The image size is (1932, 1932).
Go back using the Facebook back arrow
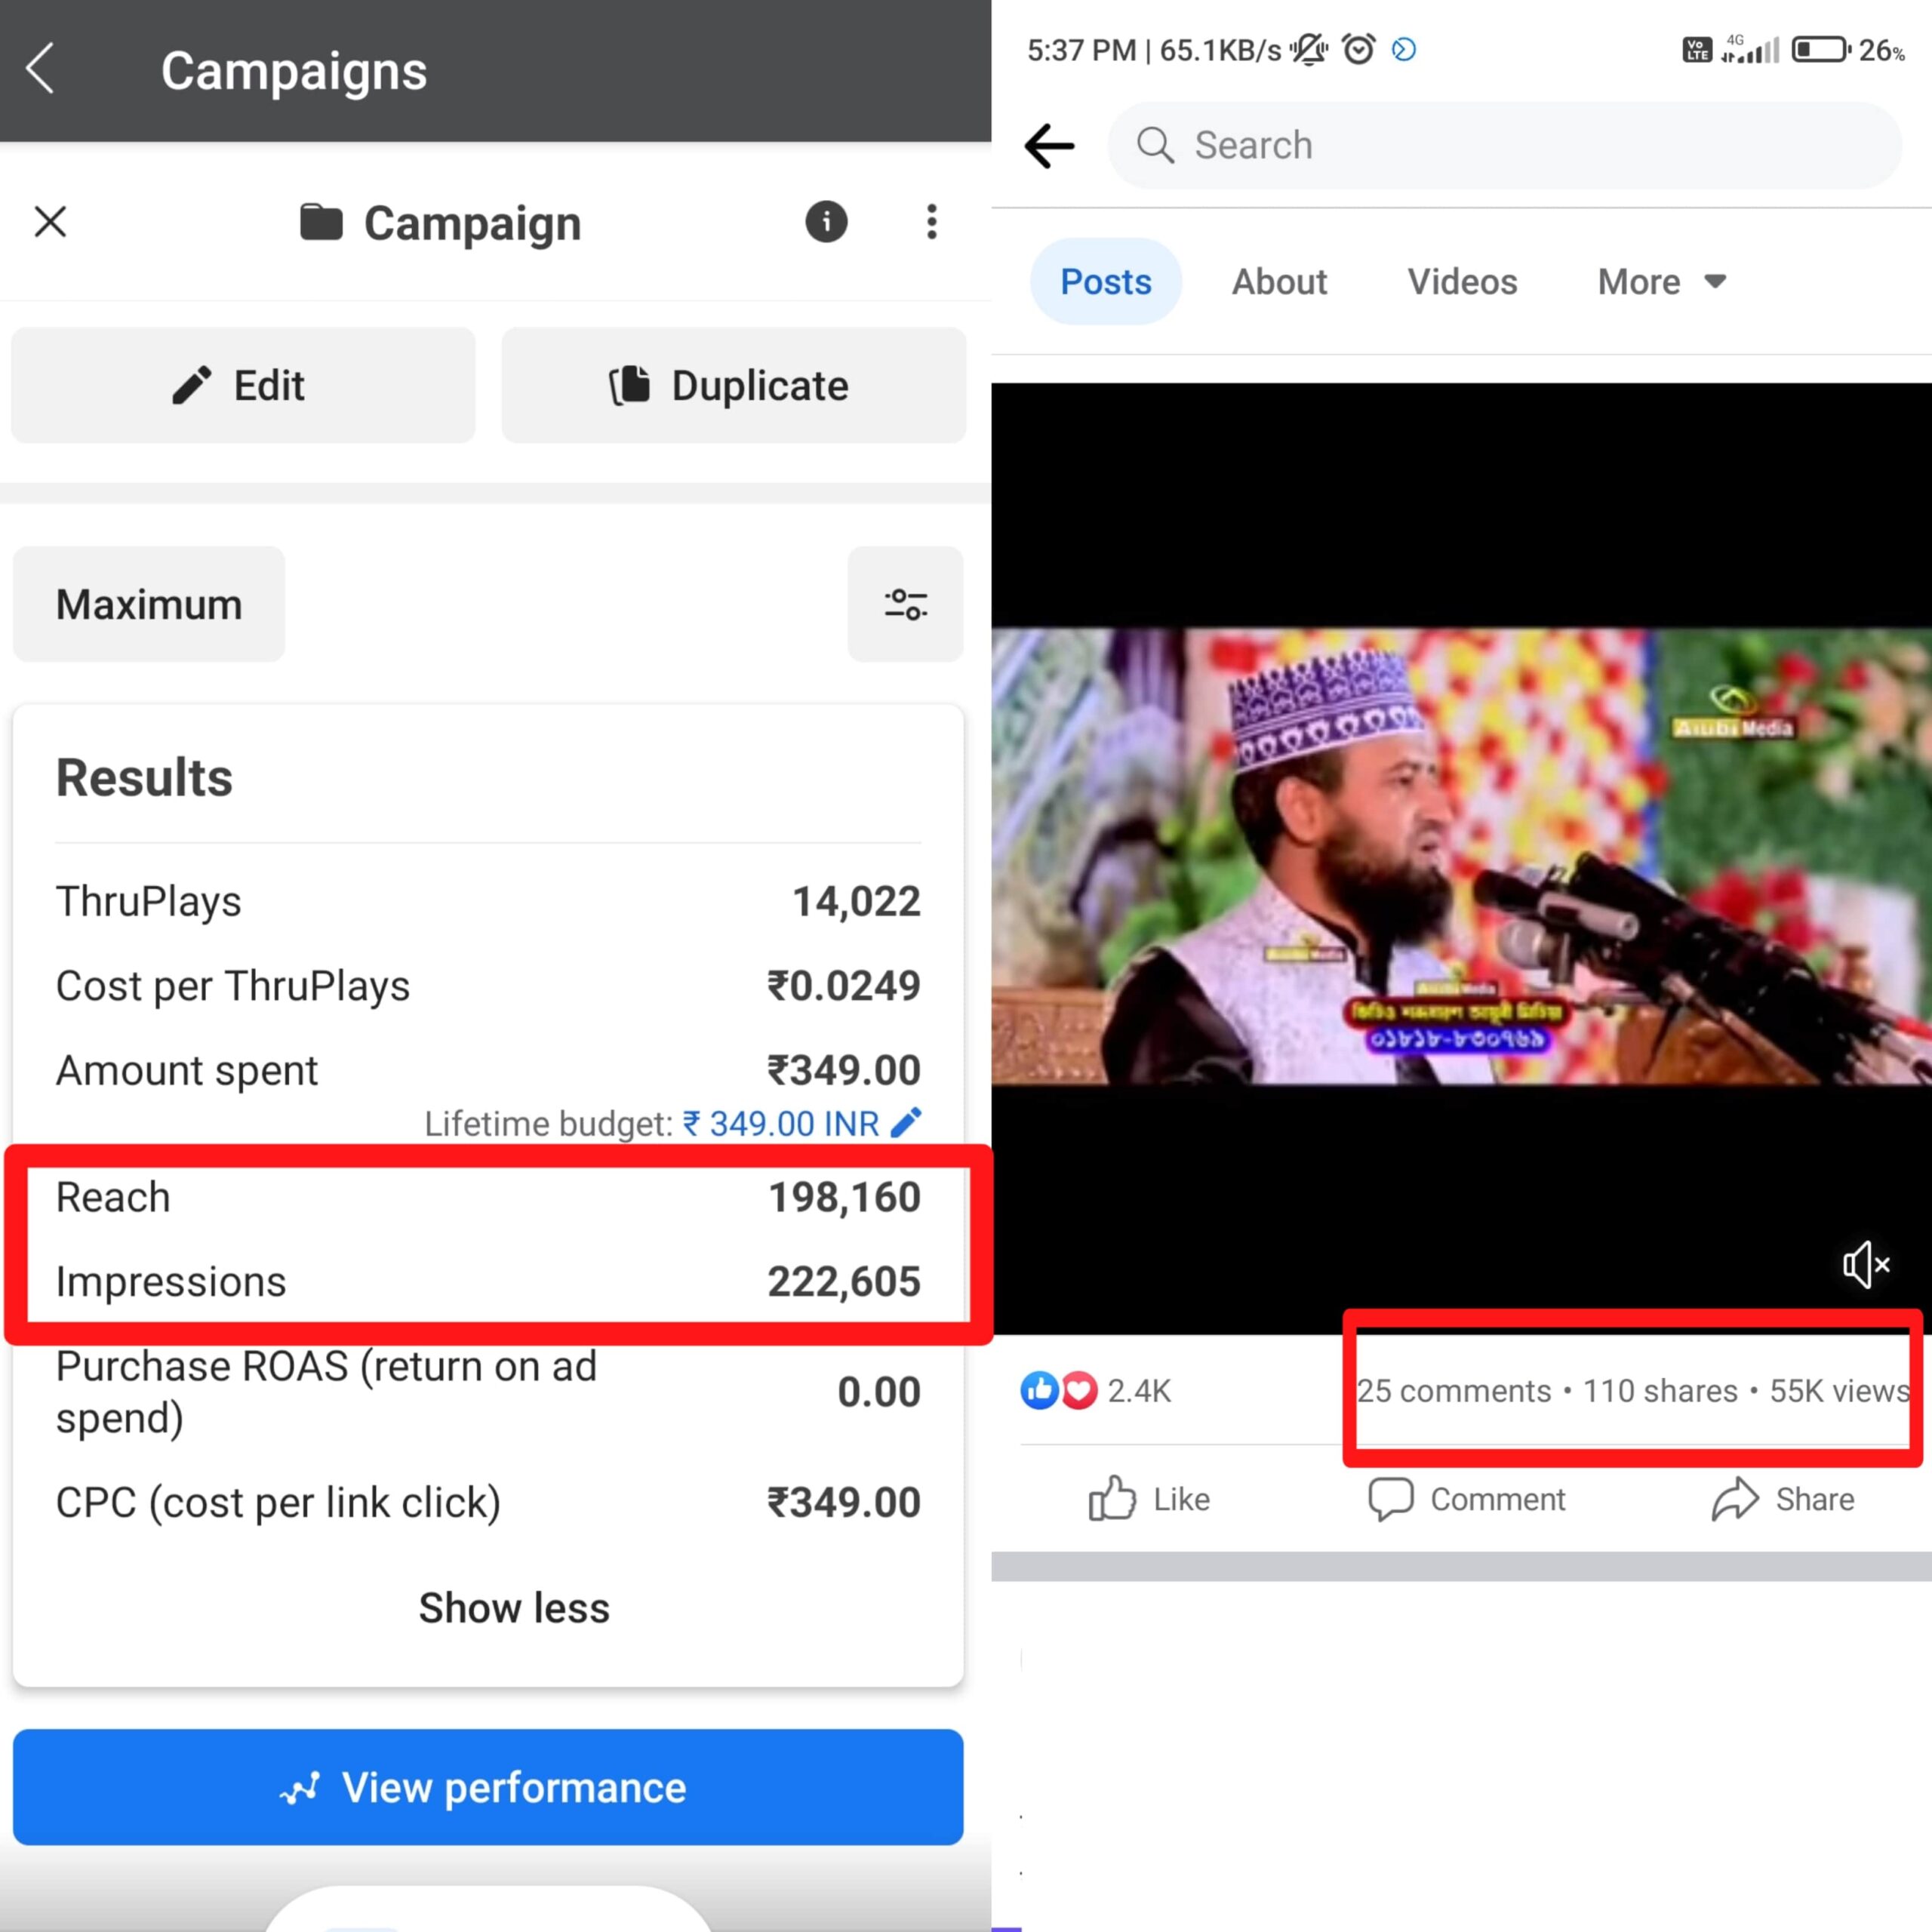point(1049,146)
